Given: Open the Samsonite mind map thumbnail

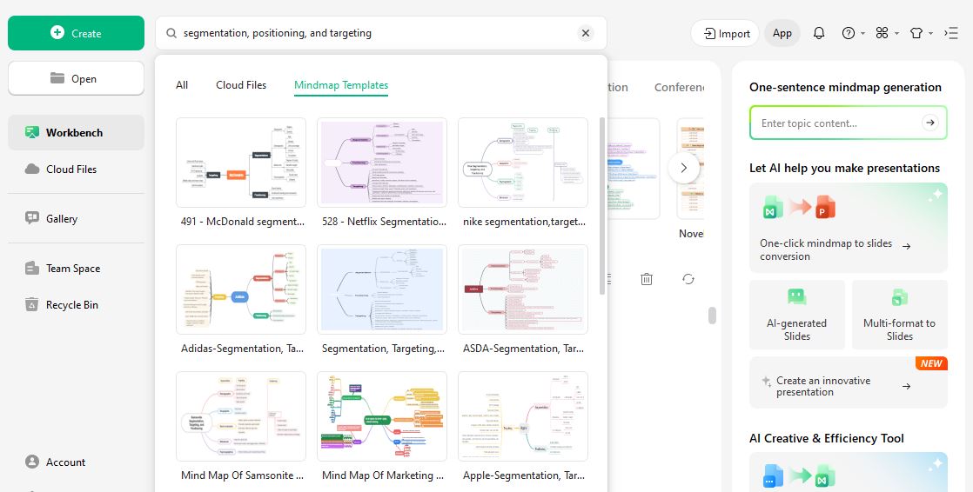Looking at the screenshot, I should point(241,416).
